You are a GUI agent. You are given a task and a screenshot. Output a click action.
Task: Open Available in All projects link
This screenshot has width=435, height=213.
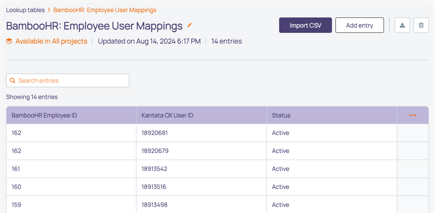coord(51,42)
